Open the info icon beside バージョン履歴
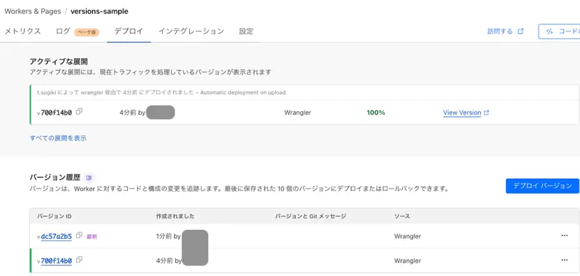 pyautogui.click(x=89, y=177)
